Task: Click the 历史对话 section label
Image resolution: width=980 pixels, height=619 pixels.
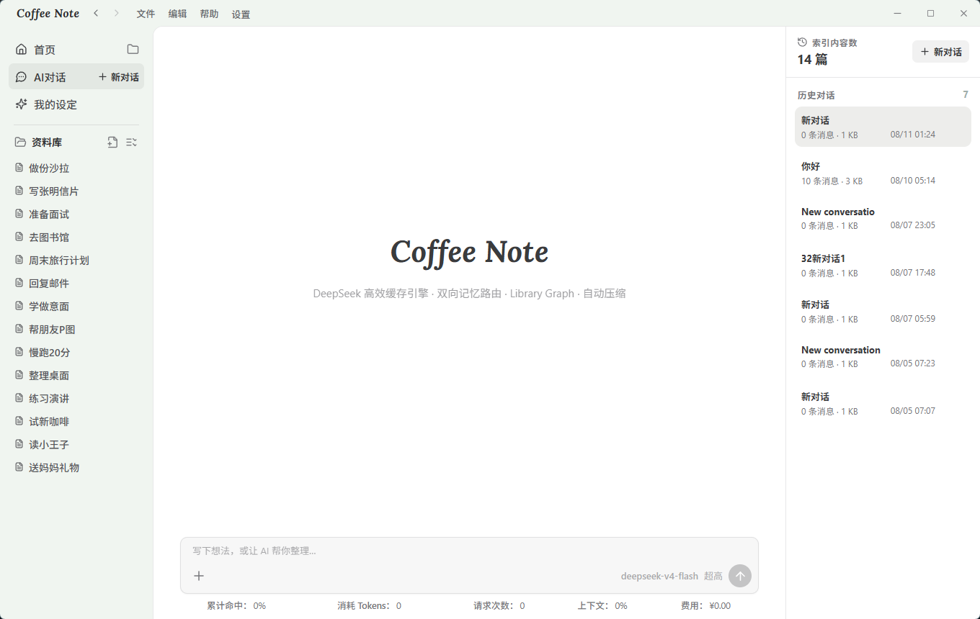Action: click(816, 95)
